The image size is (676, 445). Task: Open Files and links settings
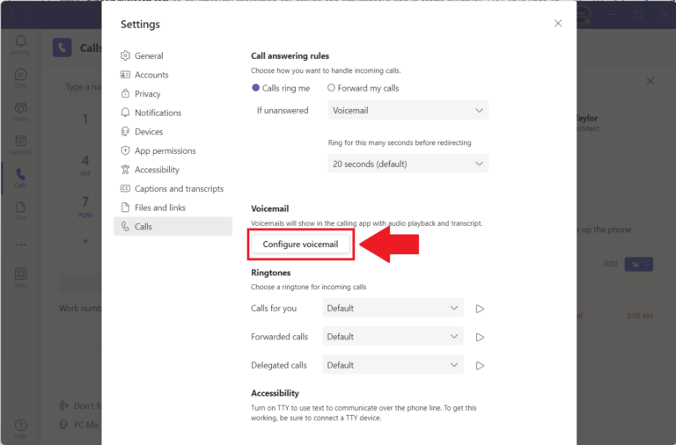tap(173, 208)
